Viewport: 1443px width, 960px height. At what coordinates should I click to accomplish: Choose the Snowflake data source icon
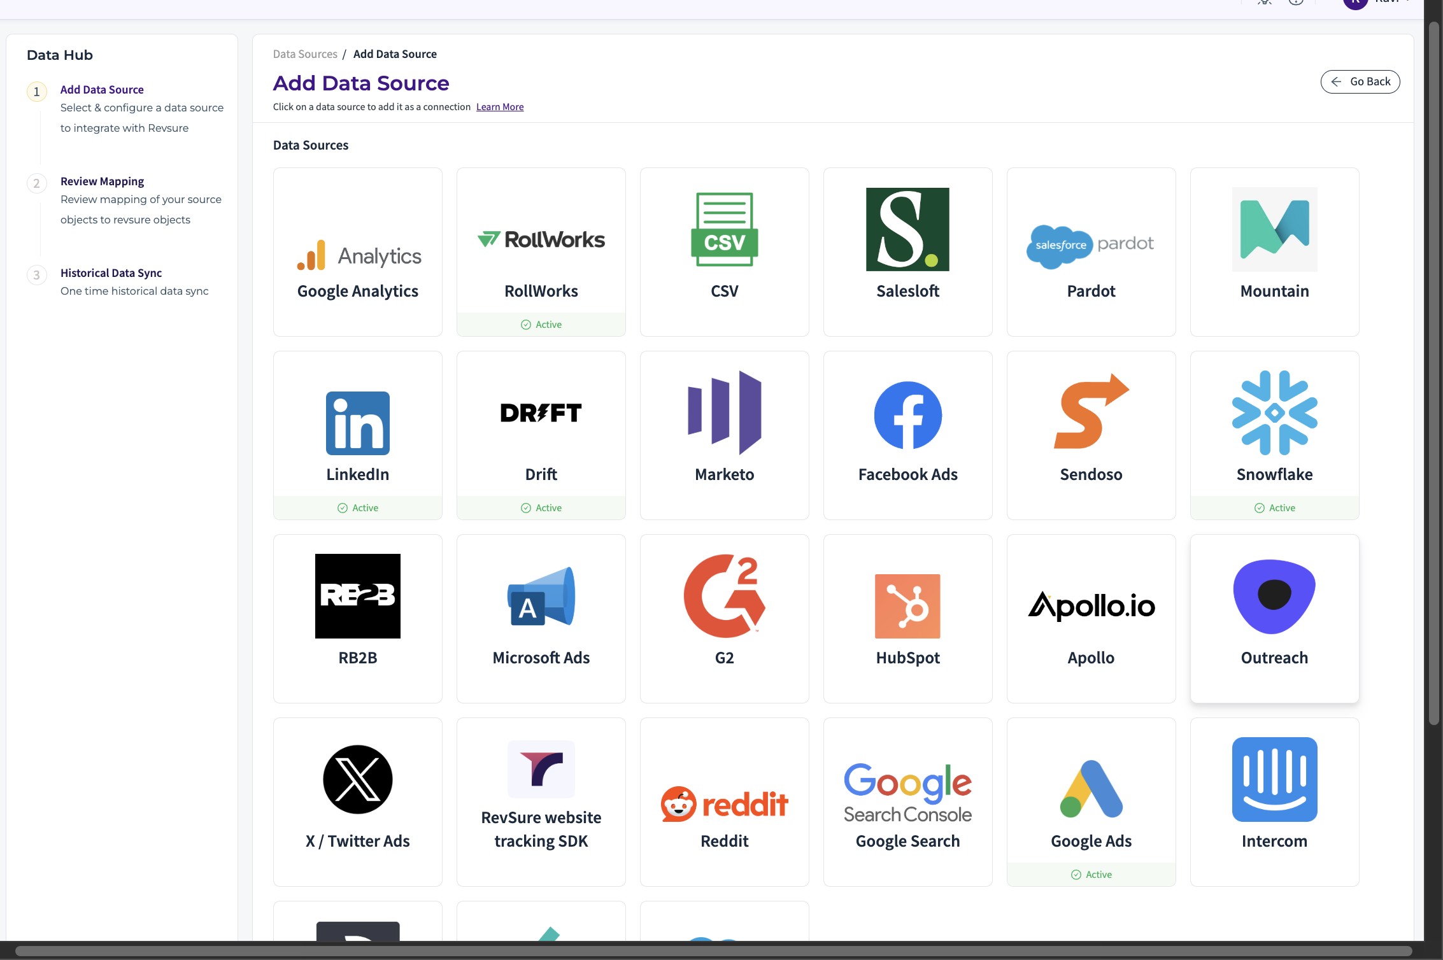coord(1274,413)
